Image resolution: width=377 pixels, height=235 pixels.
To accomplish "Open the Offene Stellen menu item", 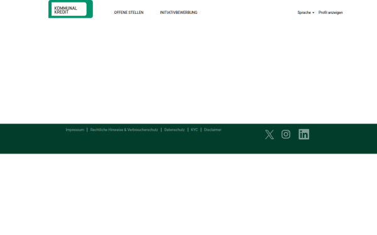I will pyautogui.click(x=129, y=13).
